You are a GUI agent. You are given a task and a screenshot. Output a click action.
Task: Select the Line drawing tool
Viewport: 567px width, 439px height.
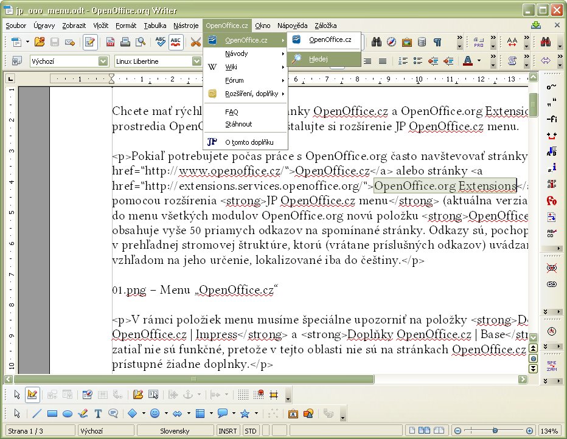37,413
